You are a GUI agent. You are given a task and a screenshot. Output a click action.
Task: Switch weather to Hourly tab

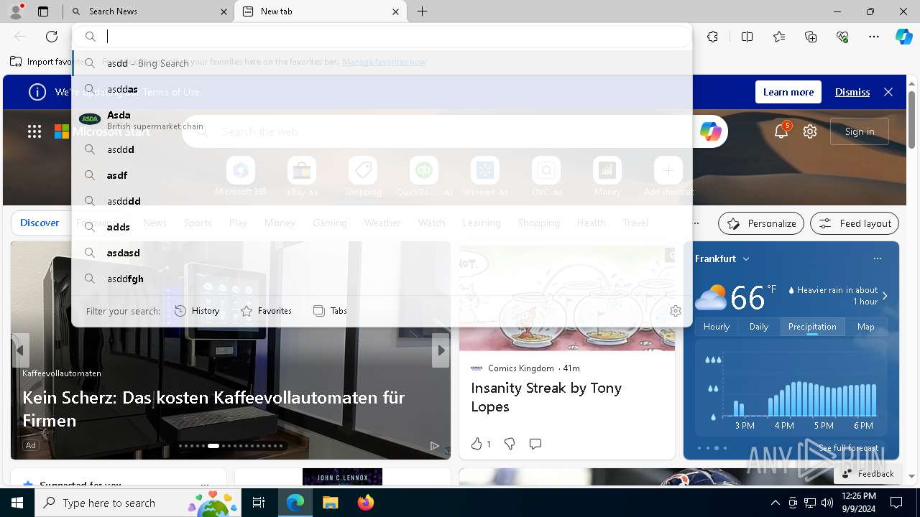pos(717,327)
